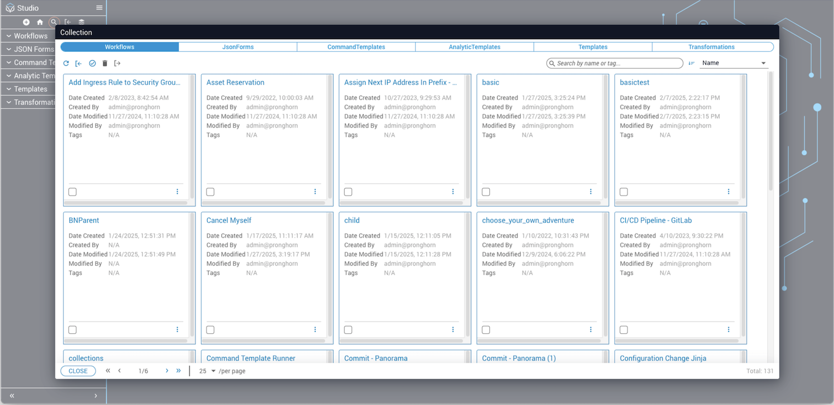
Task: Click the search by name or tag field
Action: [x=616, y=64]
